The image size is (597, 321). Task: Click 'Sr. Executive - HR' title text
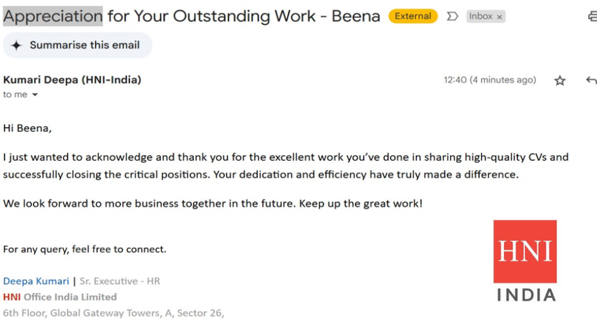coord(120,281)
